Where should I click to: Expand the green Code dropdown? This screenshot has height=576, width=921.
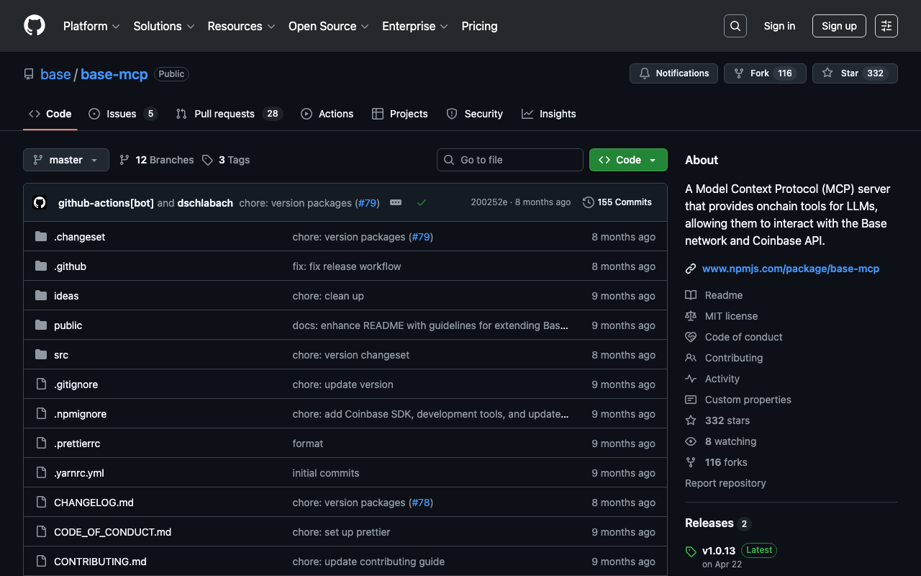[628, 160]
